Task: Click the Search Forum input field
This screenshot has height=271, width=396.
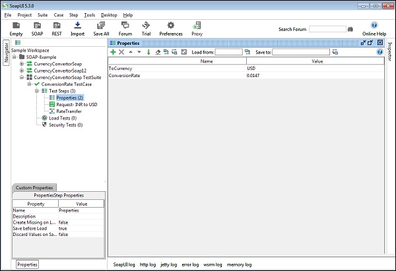Action: click(327, 29)
